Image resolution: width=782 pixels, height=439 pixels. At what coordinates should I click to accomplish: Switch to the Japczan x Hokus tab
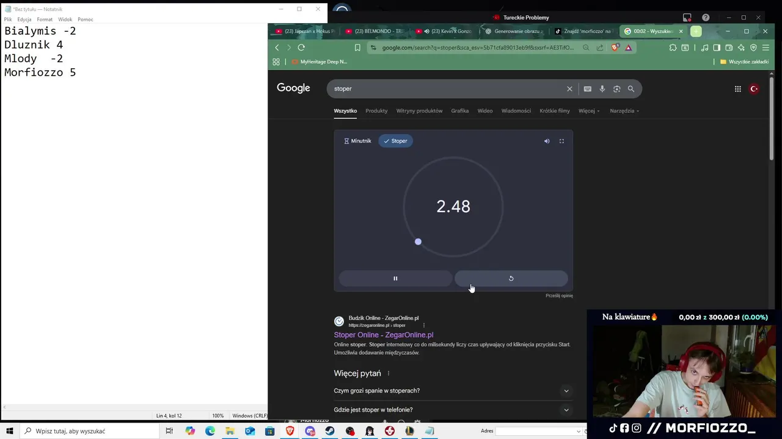pyautogui.click(x=304, y=31)
